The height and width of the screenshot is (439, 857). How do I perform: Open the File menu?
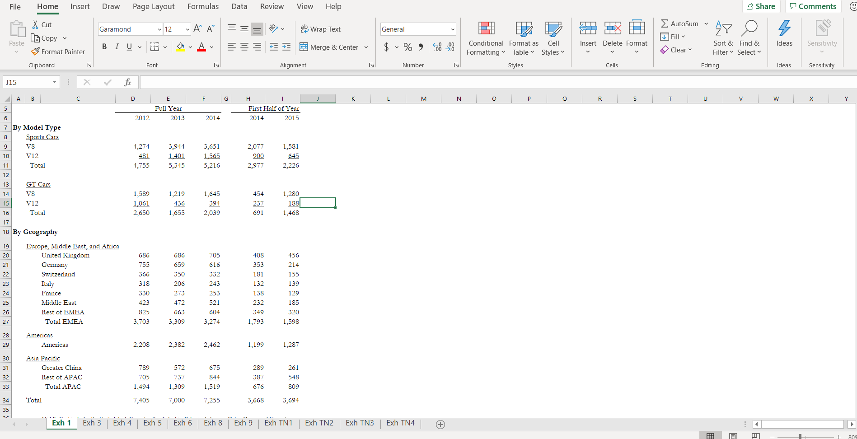15,6
